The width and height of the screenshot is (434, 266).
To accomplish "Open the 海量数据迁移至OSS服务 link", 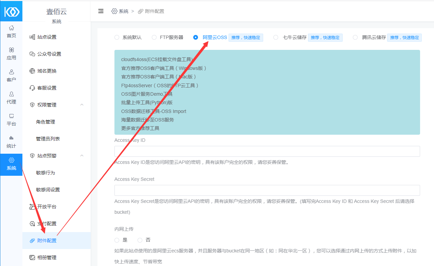I will [148, 120].
